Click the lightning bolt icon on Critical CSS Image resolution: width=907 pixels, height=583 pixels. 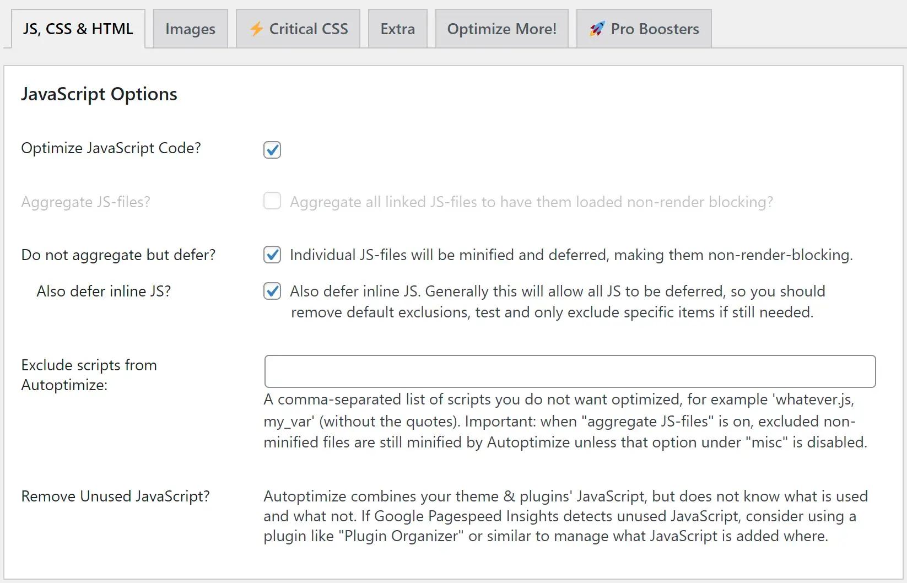tap(256, 29)
